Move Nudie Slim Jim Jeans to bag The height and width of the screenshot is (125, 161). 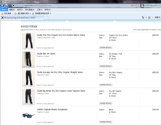pos(42,66)
